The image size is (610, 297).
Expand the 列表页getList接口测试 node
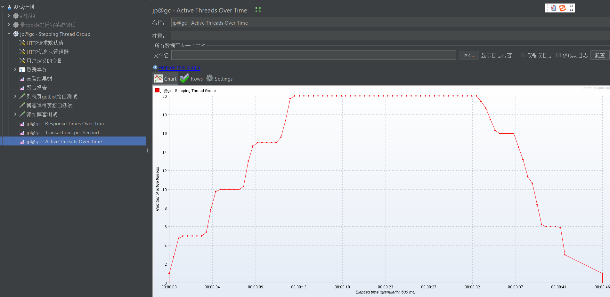click(x=15, y=96)
